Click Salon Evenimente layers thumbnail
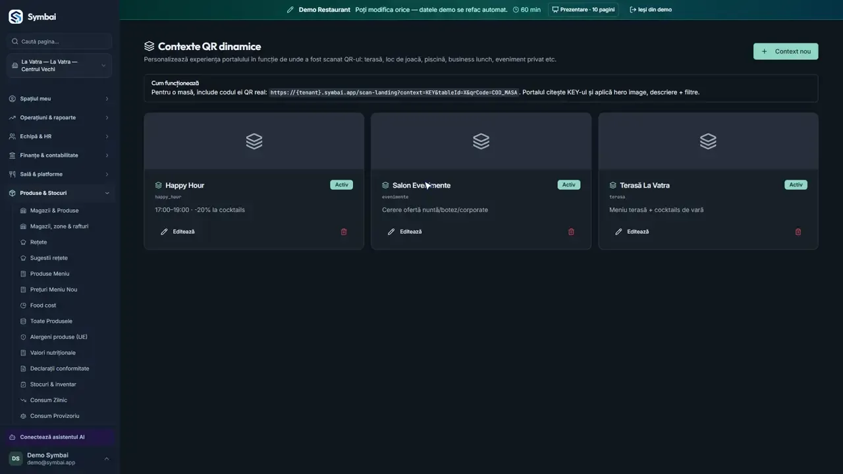 (x=481, y=141)
